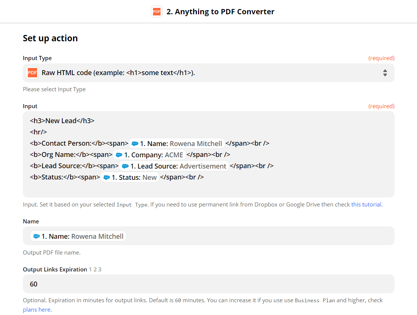Viewport: 417px width, 315px height.
Task: Click the Output Links Expiration field showing 60
Action: (208, 284)
